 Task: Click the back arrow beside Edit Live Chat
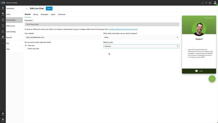[x=27, y=9]
